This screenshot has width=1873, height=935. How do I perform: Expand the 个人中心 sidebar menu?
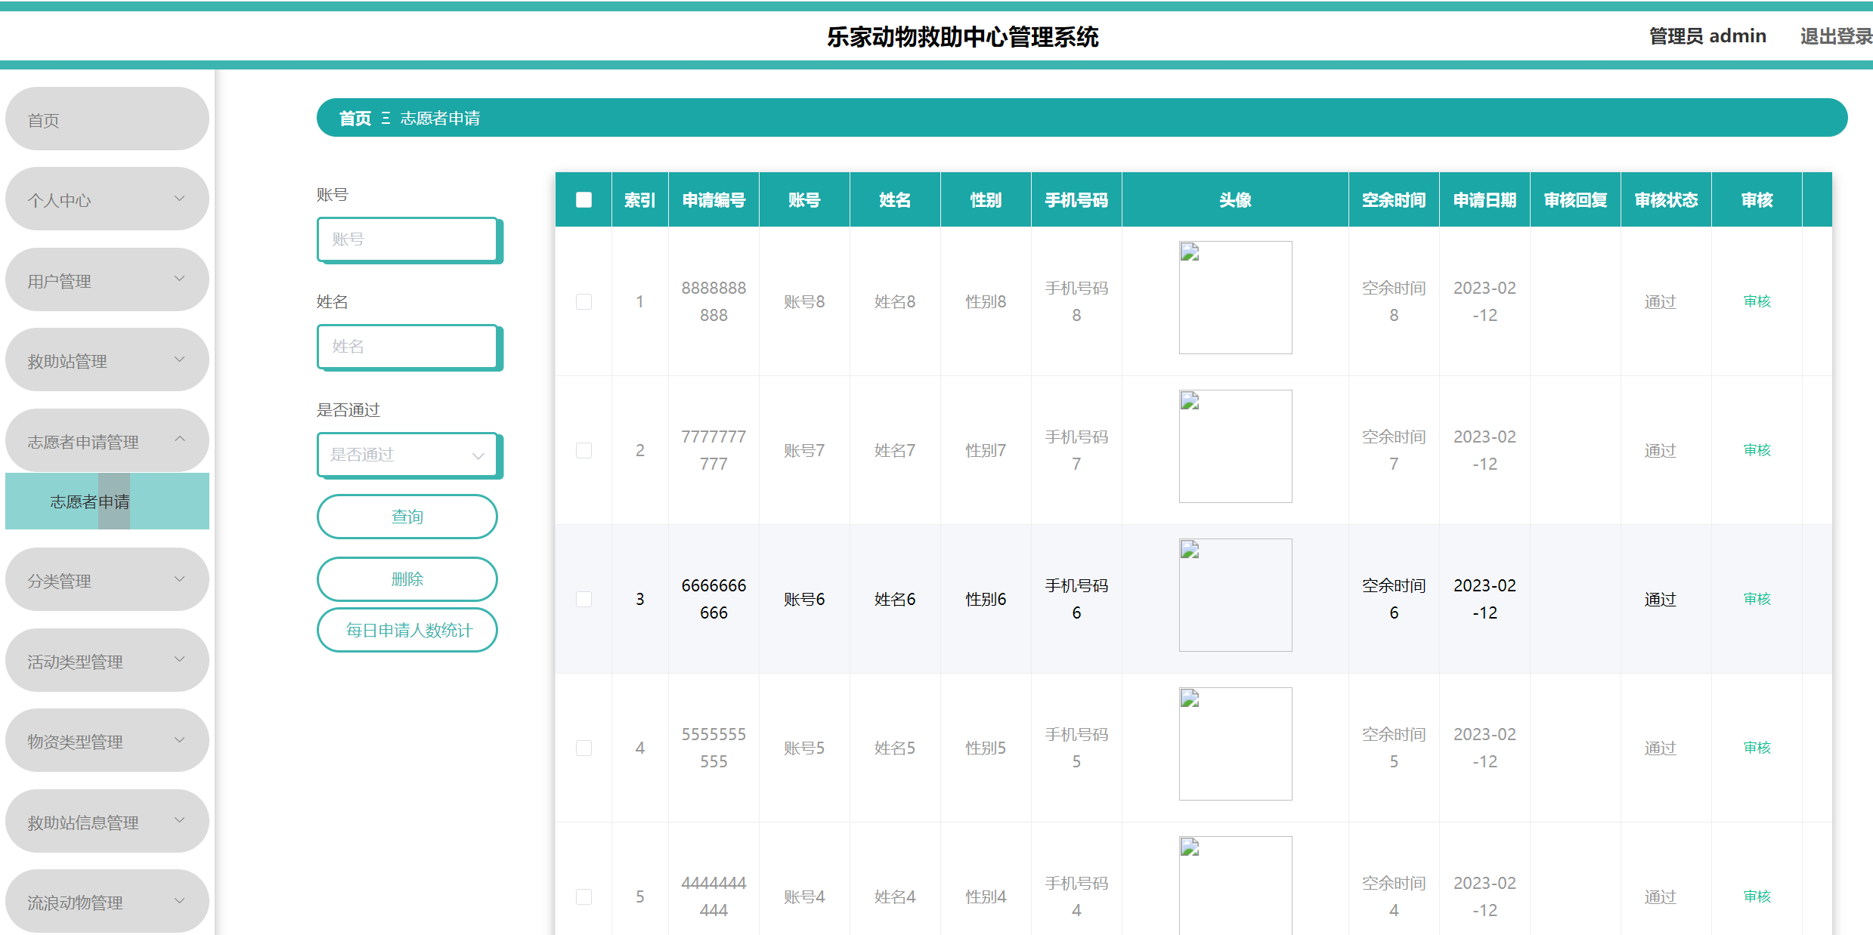click(x=107, y=199)
